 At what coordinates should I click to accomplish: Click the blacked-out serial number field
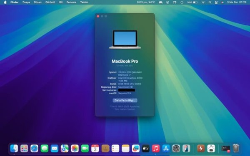(x=127, y=90)
